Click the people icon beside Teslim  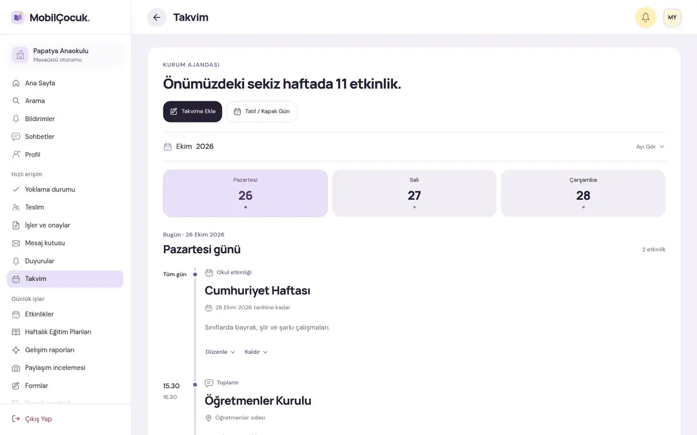point(16,208)
